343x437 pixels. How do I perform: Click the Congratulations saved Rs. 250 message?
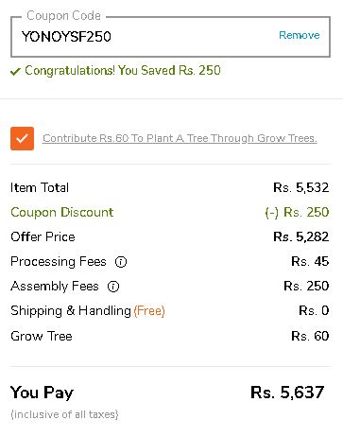click(123, 70)
